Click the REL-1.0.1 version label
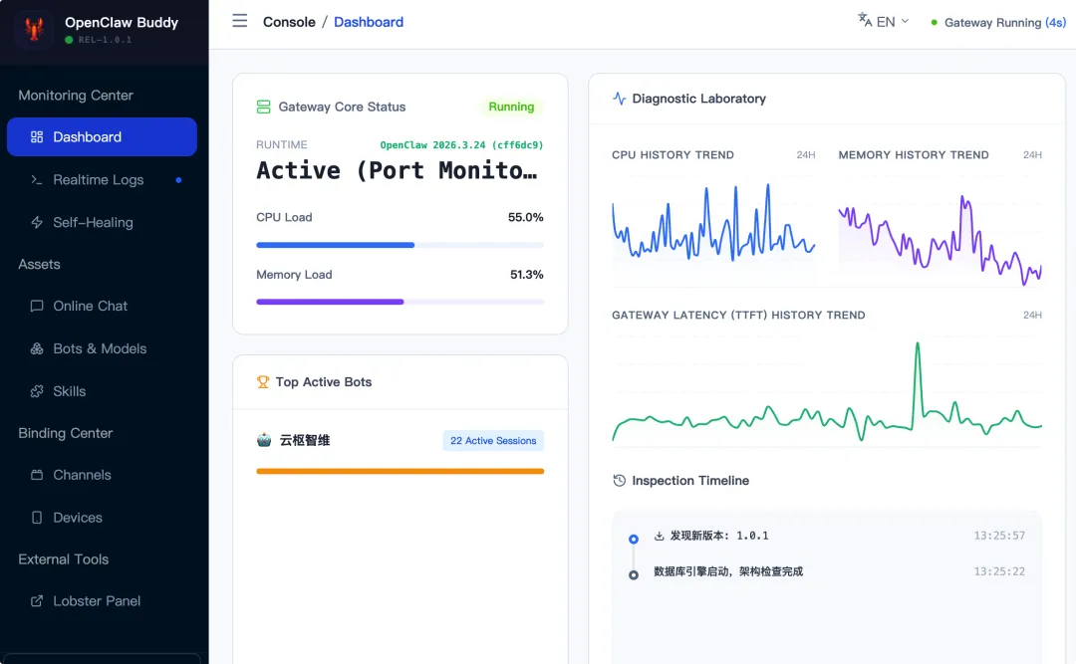 tap(105, 40)
